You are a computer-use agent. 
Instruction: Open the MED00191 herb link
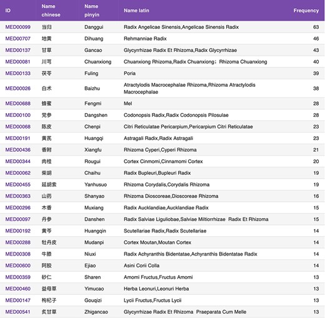pyautogui.click(x=18, y=138)
